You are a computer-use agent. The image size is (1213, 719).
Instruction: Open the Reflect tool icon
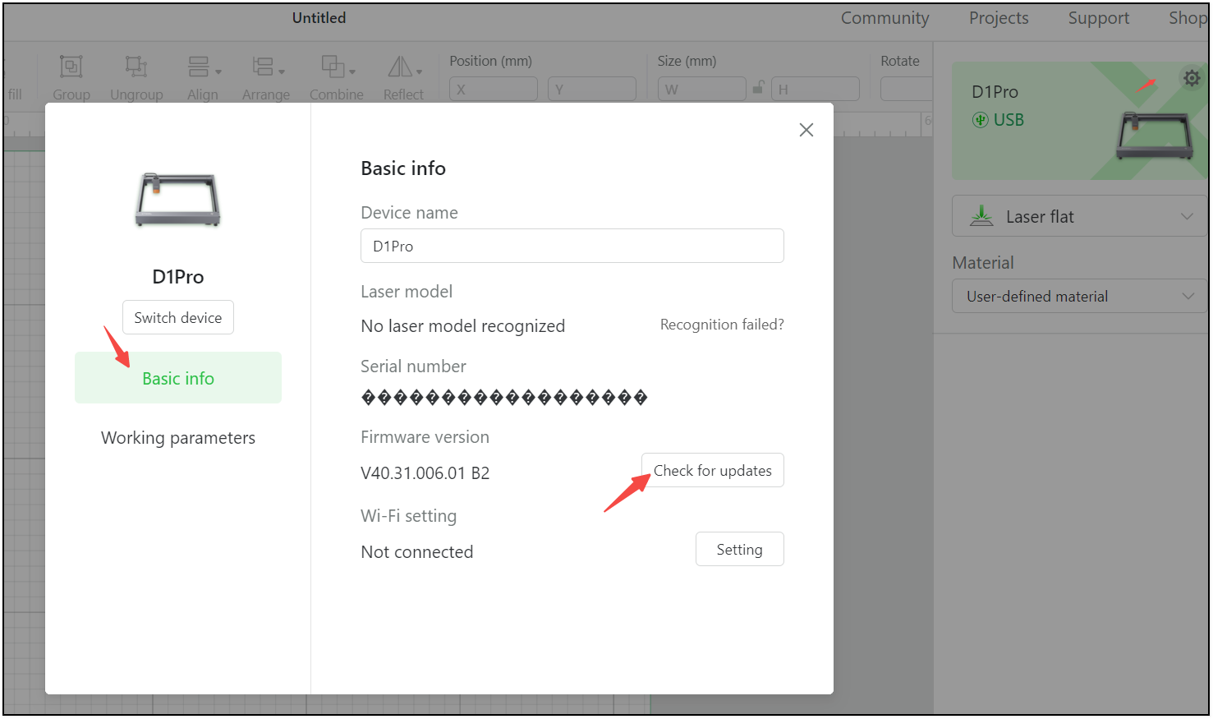(403, 67)
